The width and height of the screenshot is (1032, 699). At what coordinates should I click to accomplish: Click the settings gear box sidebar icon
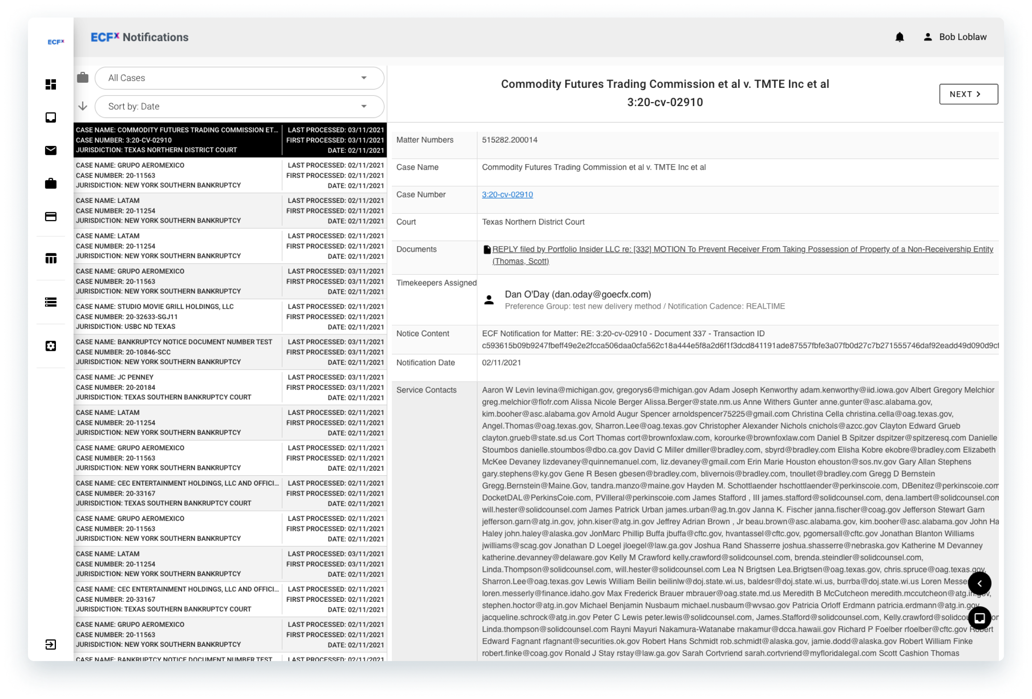[51, 346]
